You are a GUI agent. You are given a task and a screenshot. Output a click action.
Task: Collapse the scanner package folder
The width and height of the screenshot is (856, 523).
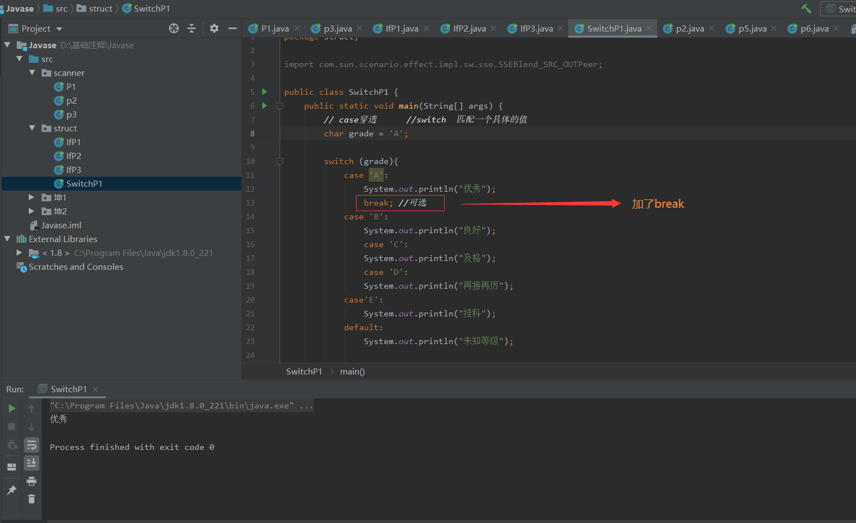pos(32,73)
